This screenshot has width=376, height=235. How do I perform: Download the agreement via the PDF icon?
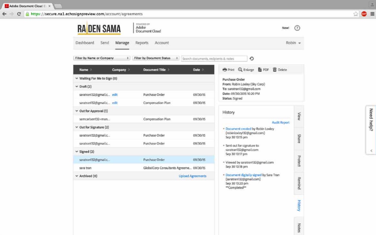(260, 70)
